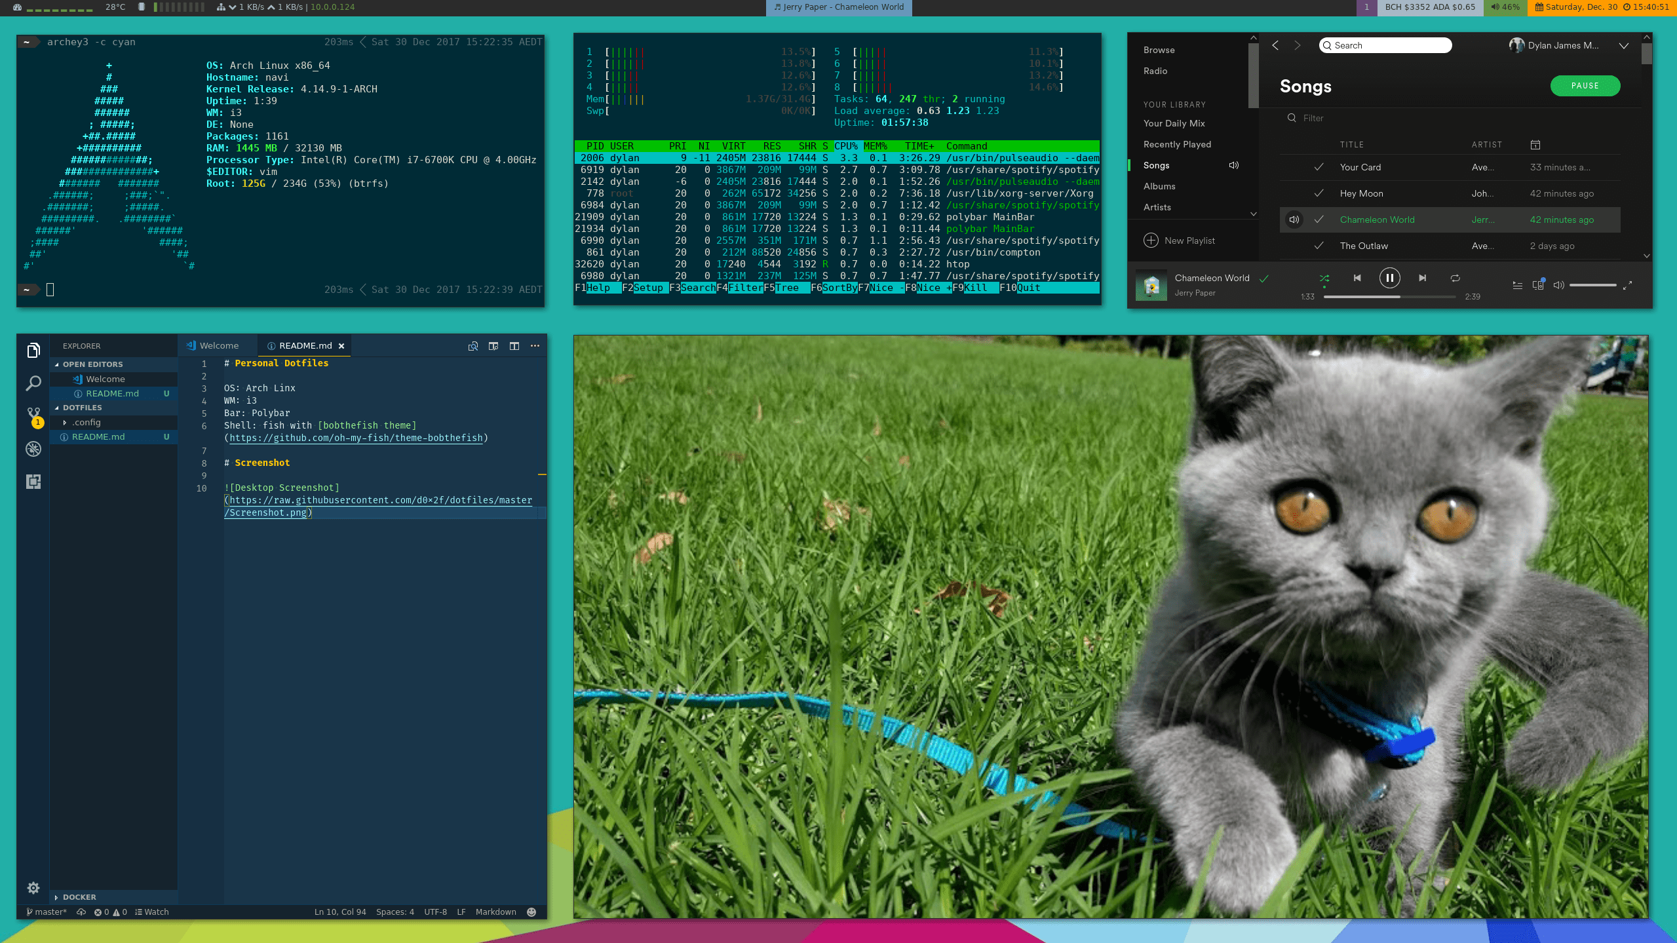This screenshot has width=1677, height=943.
Task: Open Source Control view in activity bar
Action: click(x=33, y=415)
